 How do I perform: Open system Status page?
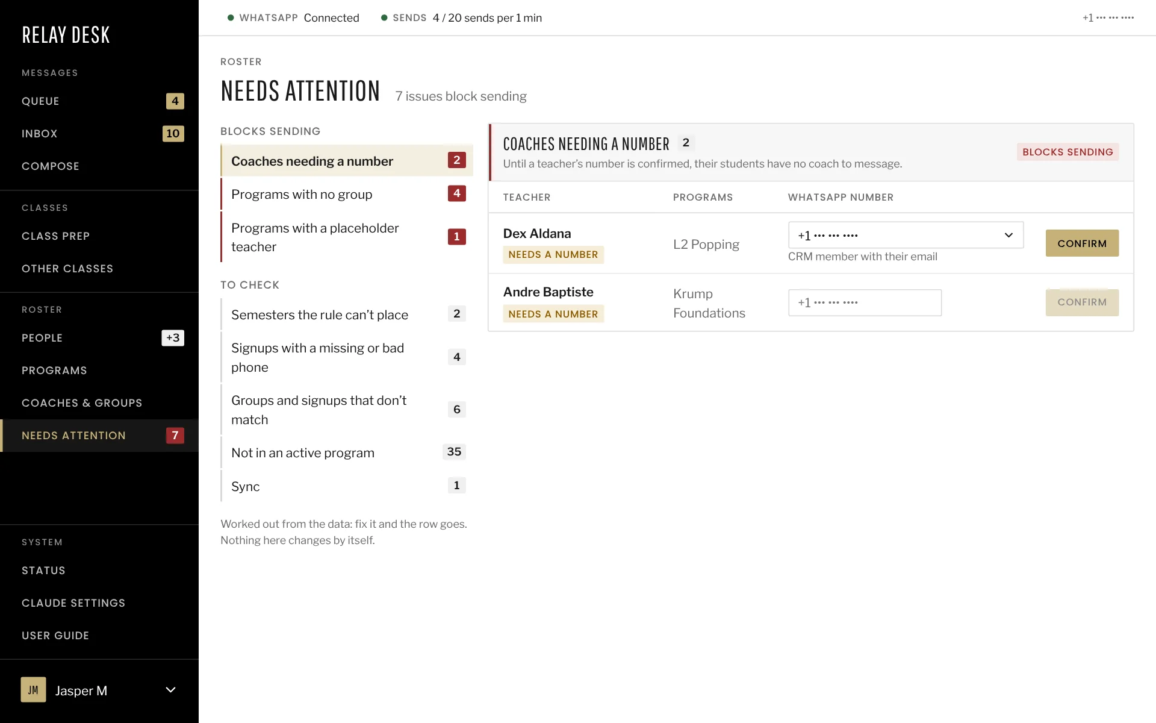click(99, 571)
